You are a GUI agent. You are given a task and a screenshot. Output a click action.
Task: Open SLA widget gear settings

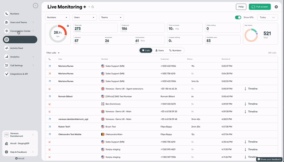[x=68, y=26]
